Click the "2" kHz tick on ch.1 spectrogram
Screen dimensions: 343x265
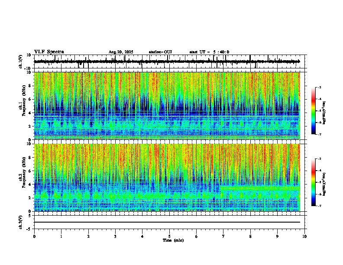point(30,126)
